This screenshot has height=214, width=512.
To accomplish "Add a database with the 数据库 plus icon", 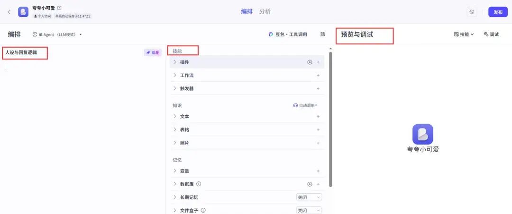I will [x=318, y=184].
